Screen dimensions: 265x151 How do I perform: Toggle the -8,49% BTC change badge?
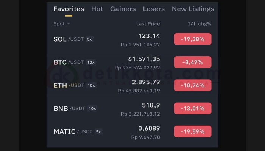click(192, 62)
